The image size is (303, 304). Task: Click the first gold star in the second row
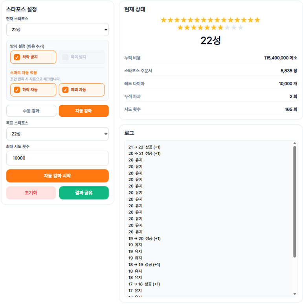click(180, 27)
